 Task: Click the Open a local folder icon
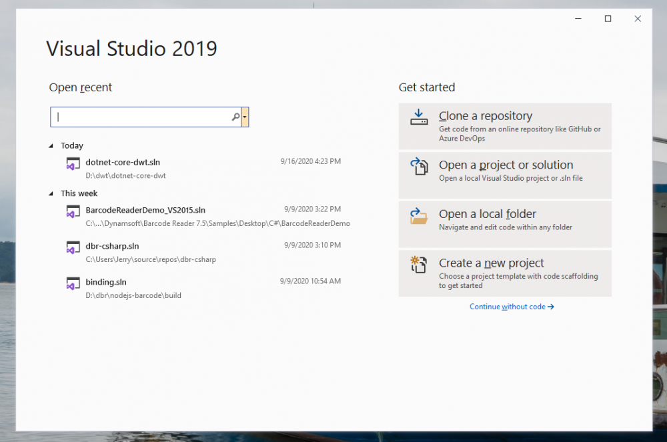pyautogui.click(x=418, y=216)
